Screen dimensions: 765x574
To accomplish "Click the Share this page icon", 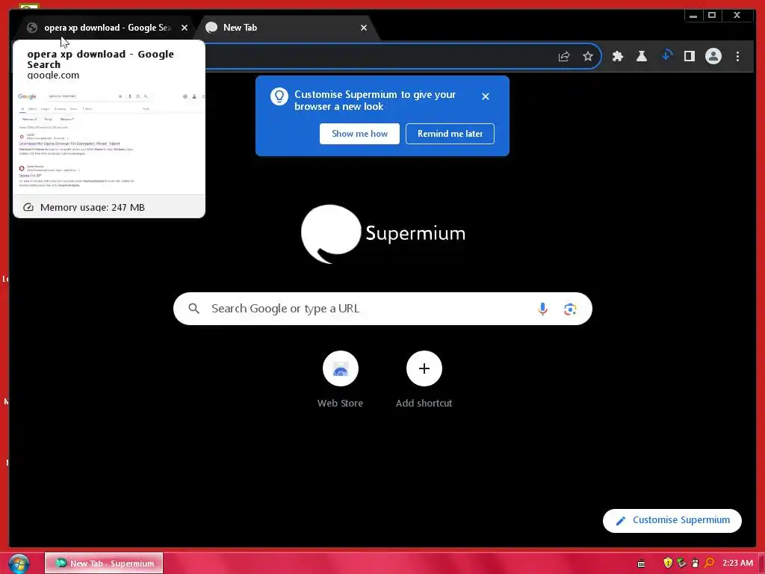I will tap(564, 56).
